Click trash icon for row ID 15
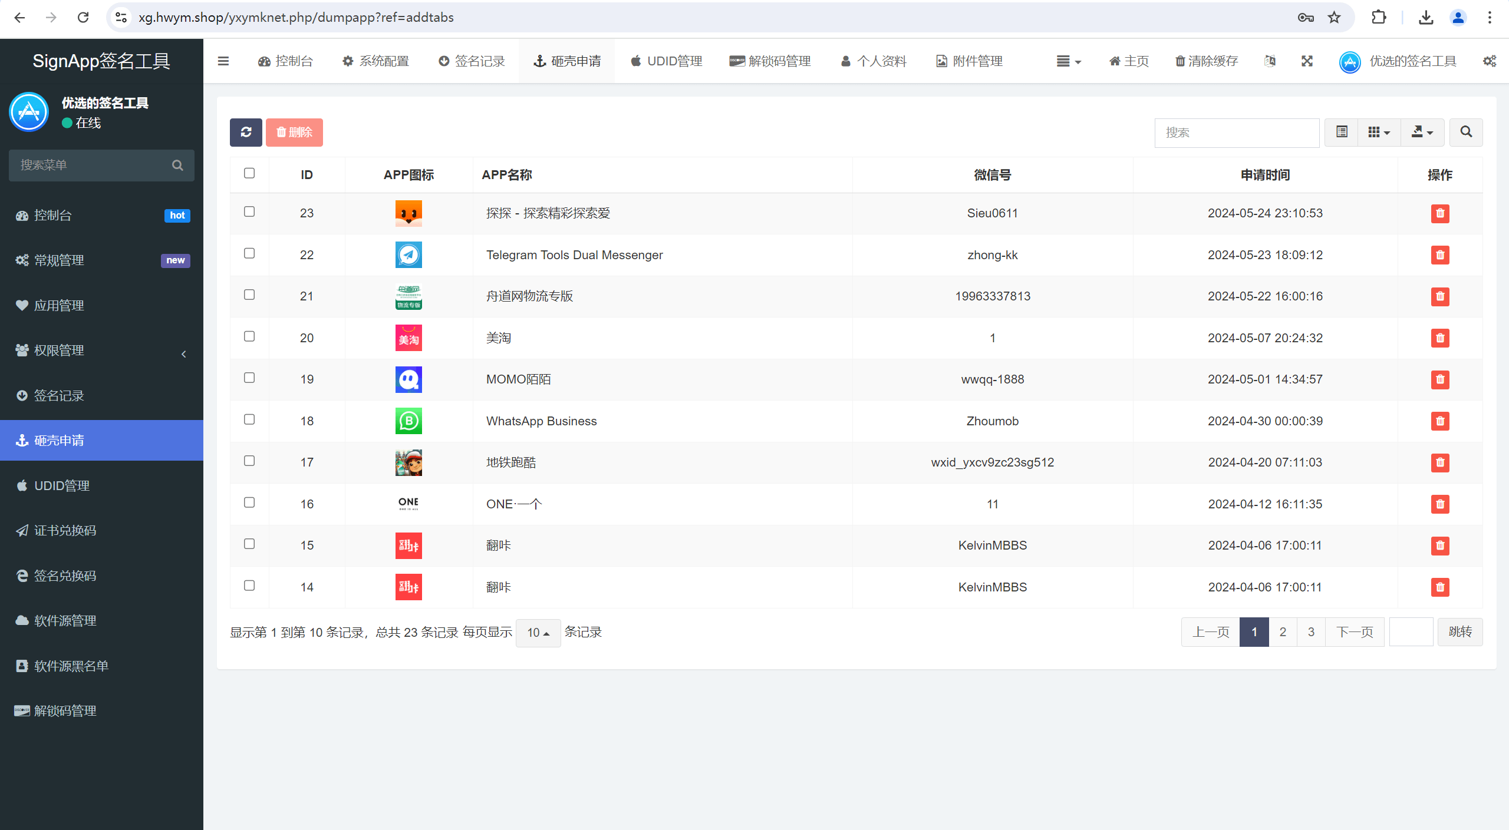This screenshot has width=1509, height=830. 1439,545
